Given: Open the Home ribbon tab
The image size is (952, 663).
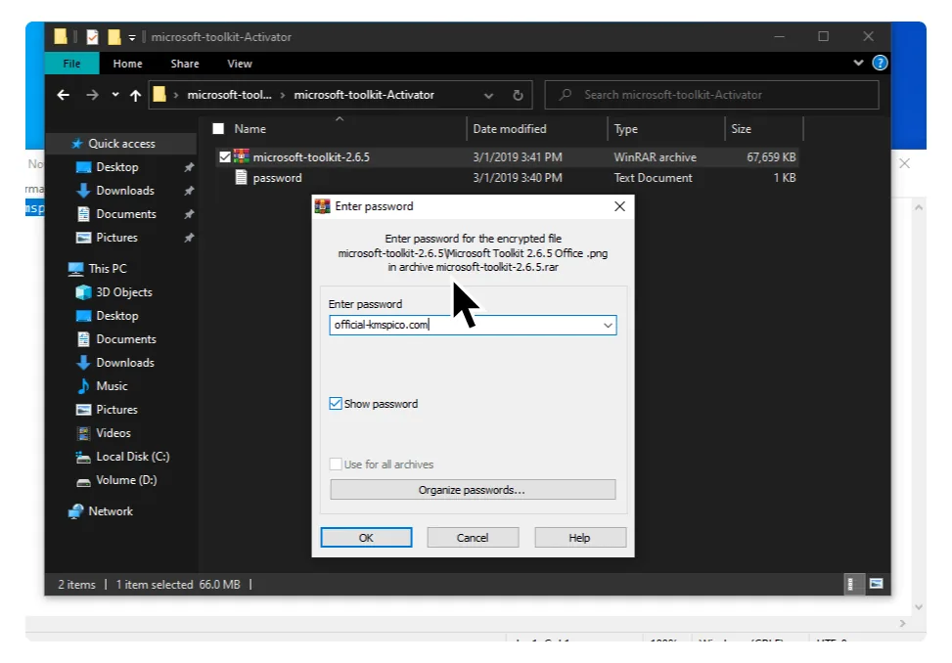Looking at the screenshot, I should 127,64.
